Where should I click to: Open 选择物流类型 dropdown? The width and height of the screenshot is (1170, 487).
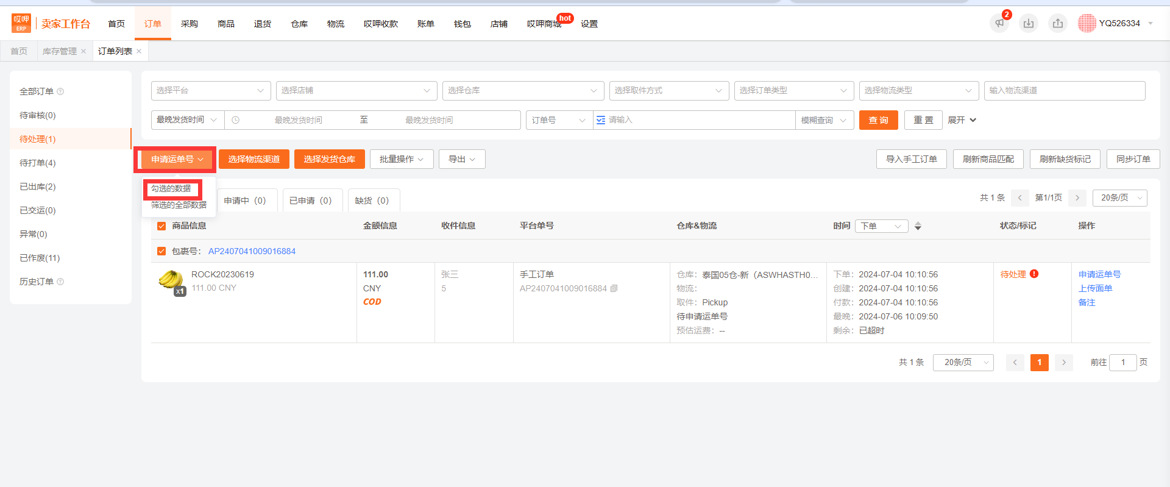coord(919,91)
